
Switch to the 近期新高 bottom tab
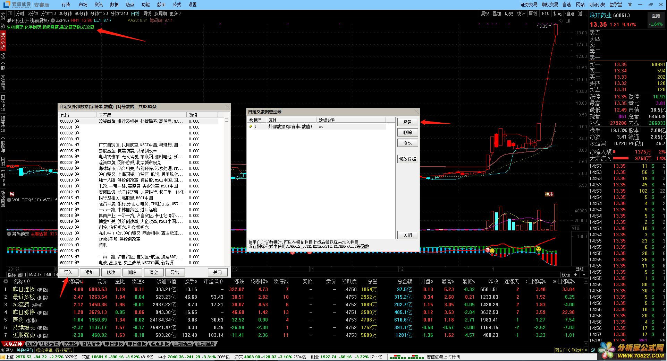coord(183,344)
